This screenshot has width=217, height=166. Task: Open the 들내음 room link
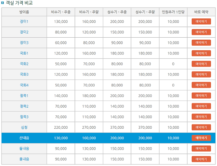coord(24,149)
